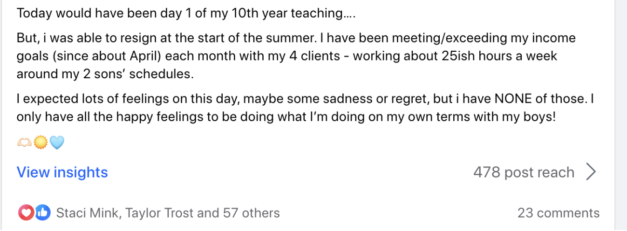The image size is (627, 231).
Task: Expand post reach with the right chevron
Action: point(591,172)
